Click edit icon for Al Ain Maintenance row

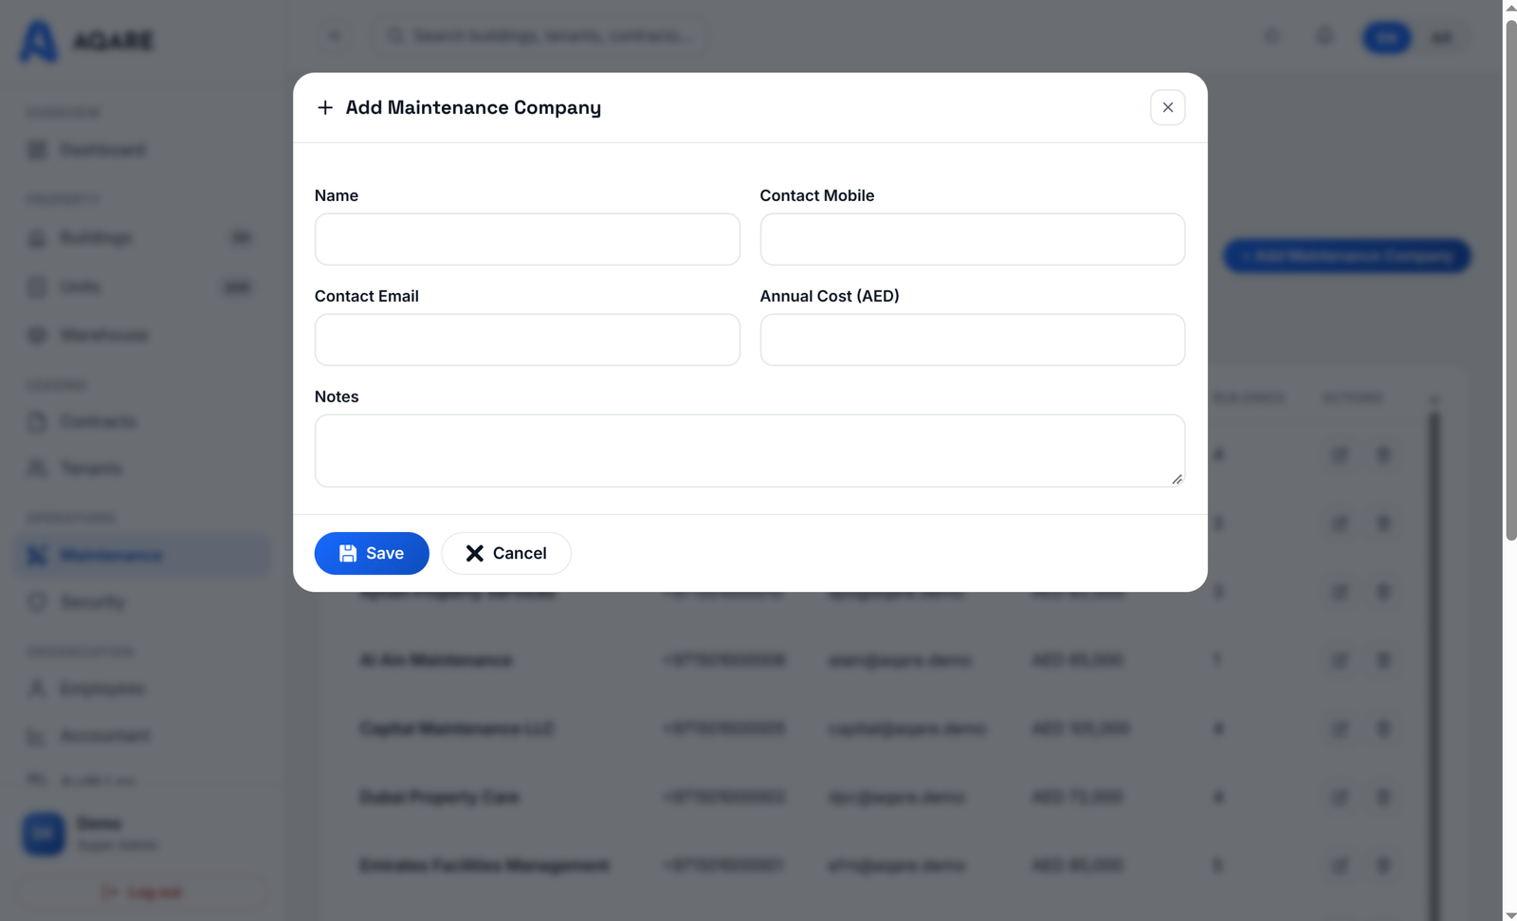(x=1340, y=660)
